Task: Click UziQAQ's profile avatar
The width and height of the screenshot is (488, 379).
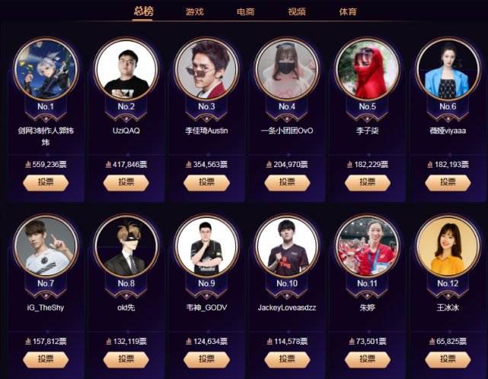Action: click(x=126, y=69)
